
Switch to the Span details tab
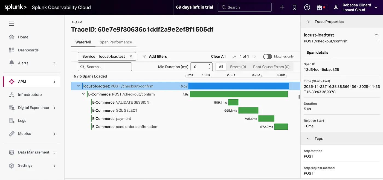(x=317, y=52)
